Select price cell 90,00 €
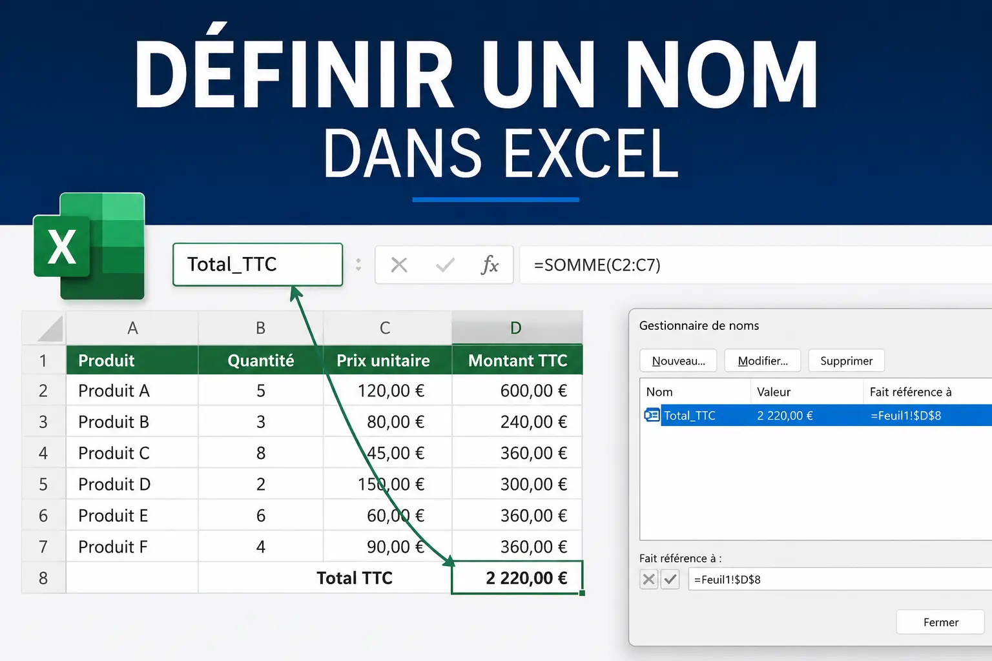This screenshot has height=661, width=992. coord(387,547)
